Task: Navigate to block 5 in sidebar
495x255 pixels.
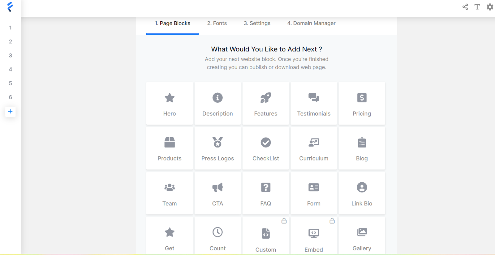Action: click(x=11, y=83)
